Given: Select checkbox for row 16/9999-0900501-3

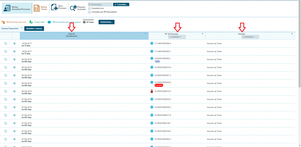Looking at the screenshot, I should [x=6, y=75].
